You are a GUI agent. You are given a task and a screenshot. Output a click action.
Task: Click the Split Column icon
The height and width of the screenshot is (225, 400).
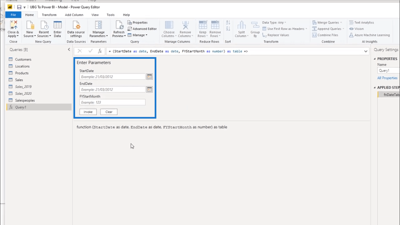[x=241, y=25]
